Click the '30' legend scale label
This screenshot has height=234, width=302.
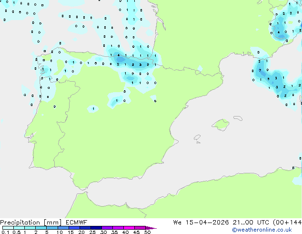tap(103, 232)
